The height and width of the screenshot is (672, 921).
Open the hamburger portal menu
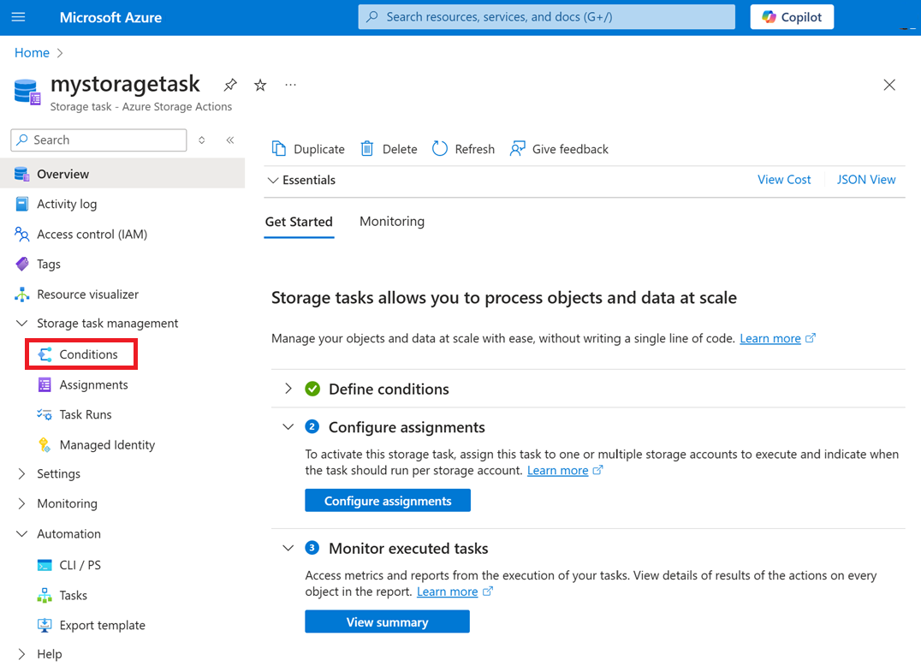18,17
